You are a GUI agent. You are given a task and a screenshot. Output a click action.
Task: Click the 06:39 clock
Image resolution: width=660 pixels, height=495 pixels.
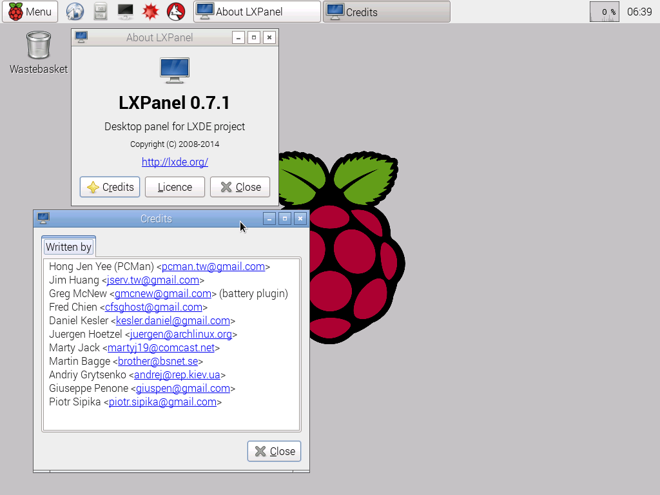click(639, 12)
